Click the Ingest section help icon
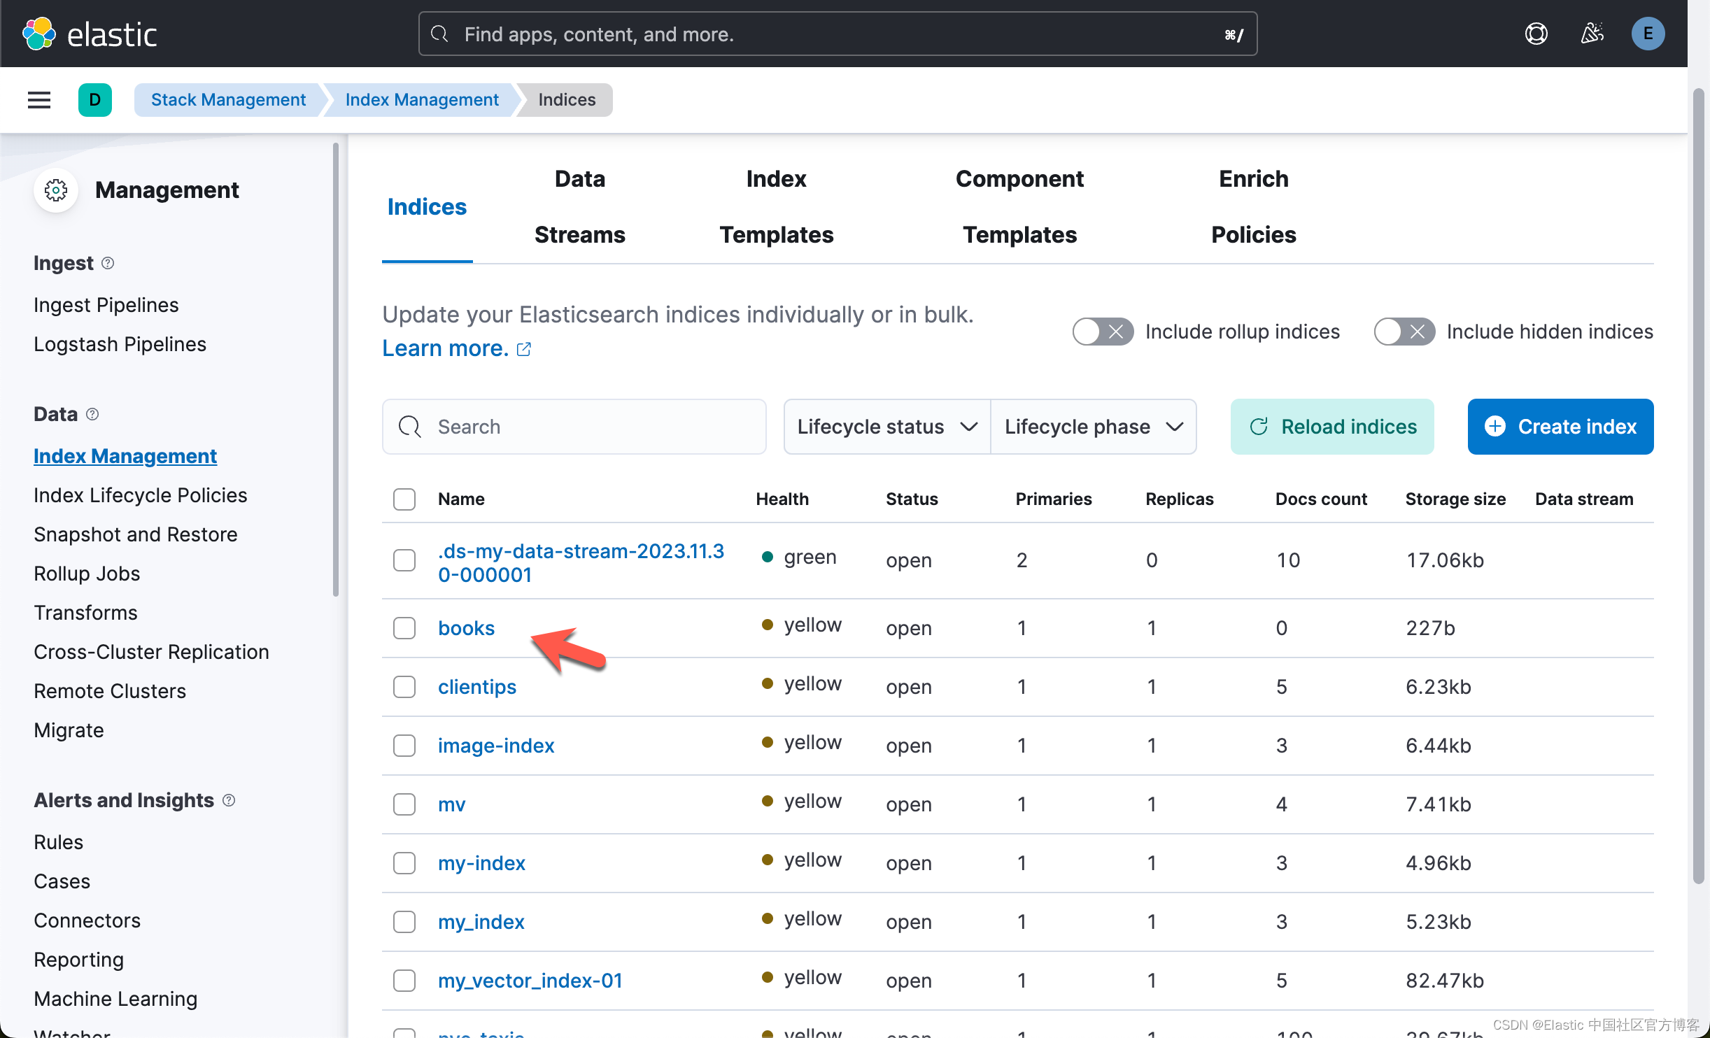1710x1038 pixels. pos(108,263)
